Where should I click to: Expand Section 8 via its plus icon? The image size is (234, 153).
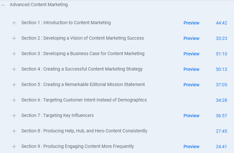point(14,131)
